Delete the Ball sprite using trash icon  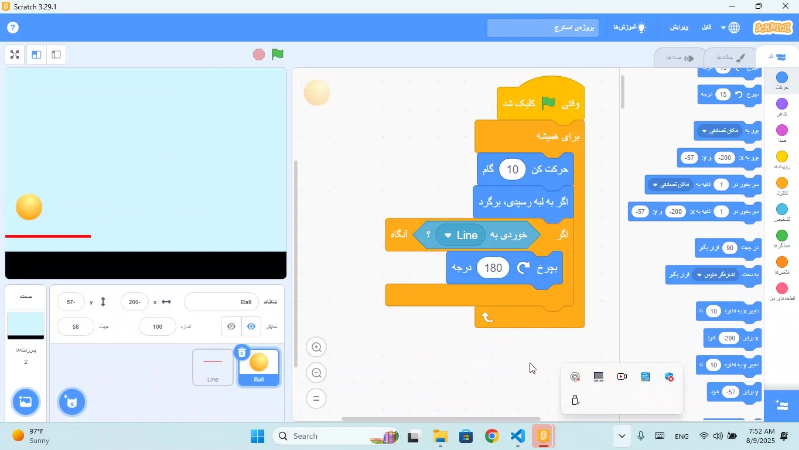point(242,353)
